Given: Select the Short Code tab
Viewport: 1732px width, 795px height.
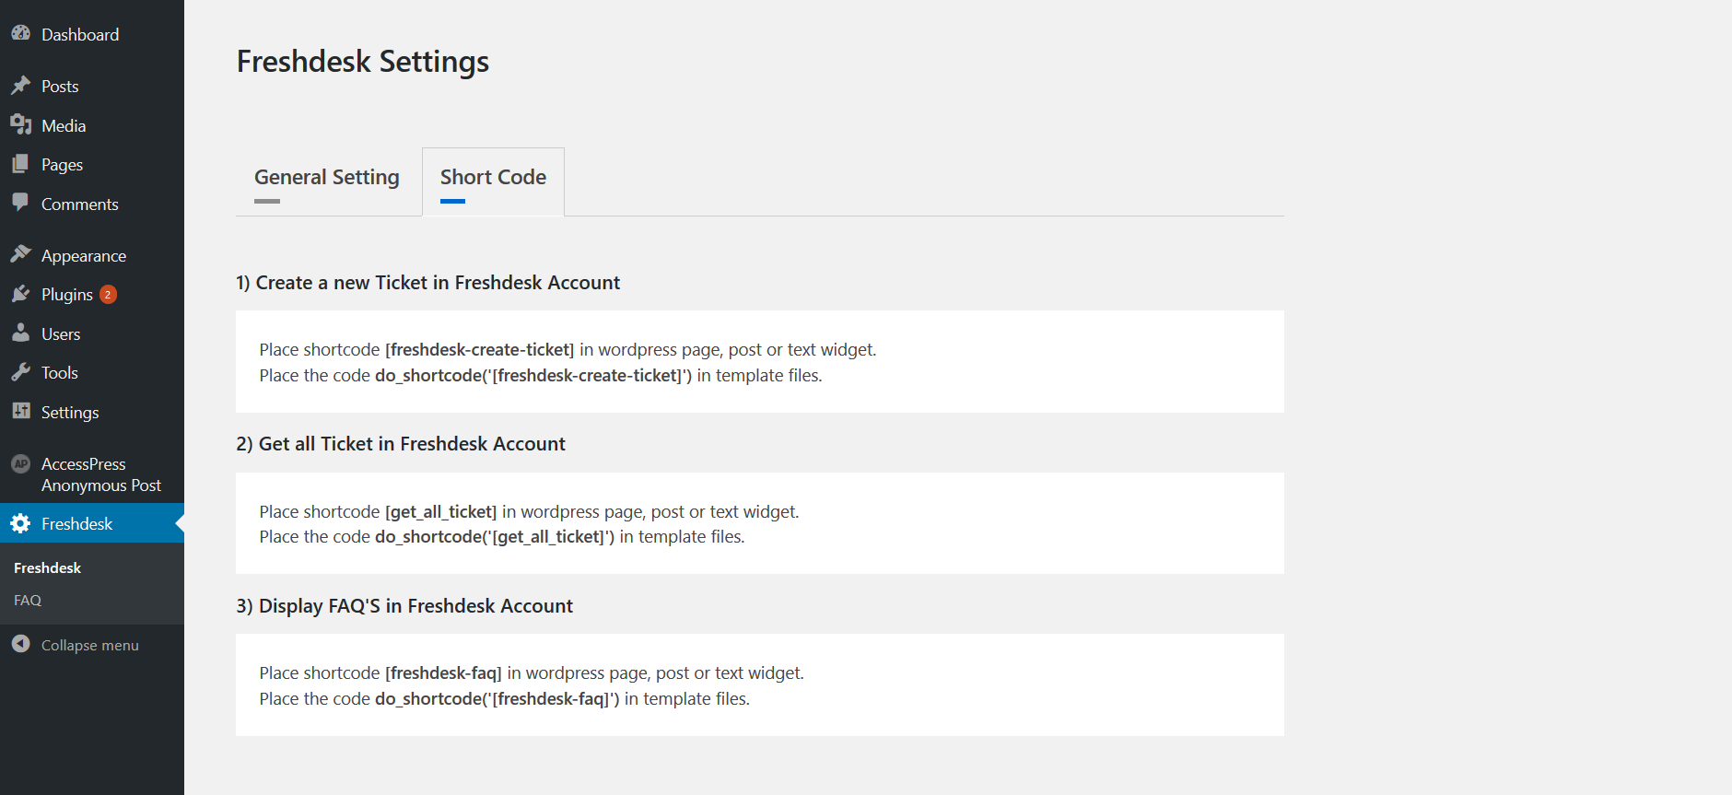Looking at the screenshot, I should pyautogui.click(x=493, y=178).
